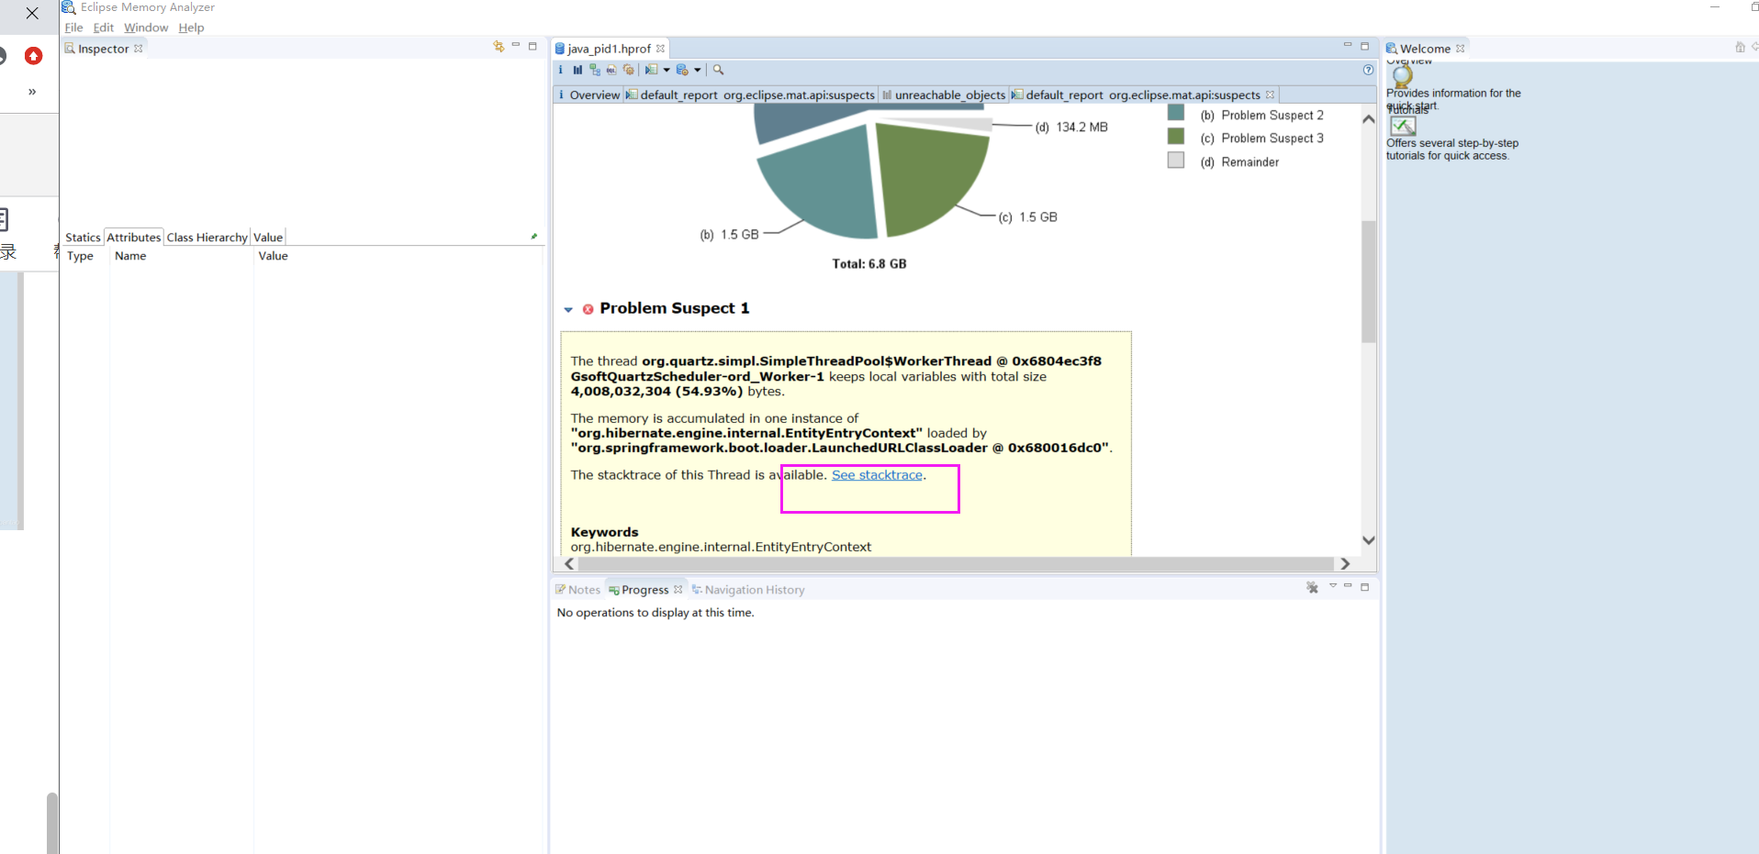Viewport: 1759px width, 854px height.
Task: Expand the double-chevron overflow in left window
Action: pyautogui.click(x=32, y=92)
